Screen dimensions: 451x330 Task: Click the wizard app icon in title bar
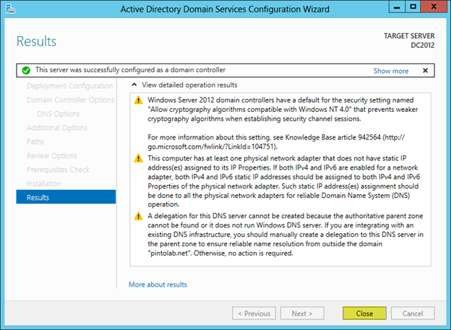(x=10, y=9)
